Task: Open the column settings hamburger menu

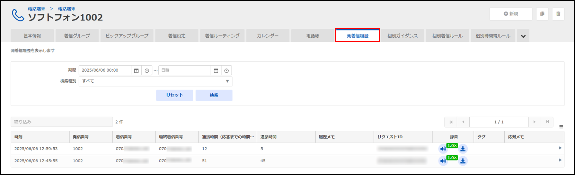Action: click(x=561, y=127)
